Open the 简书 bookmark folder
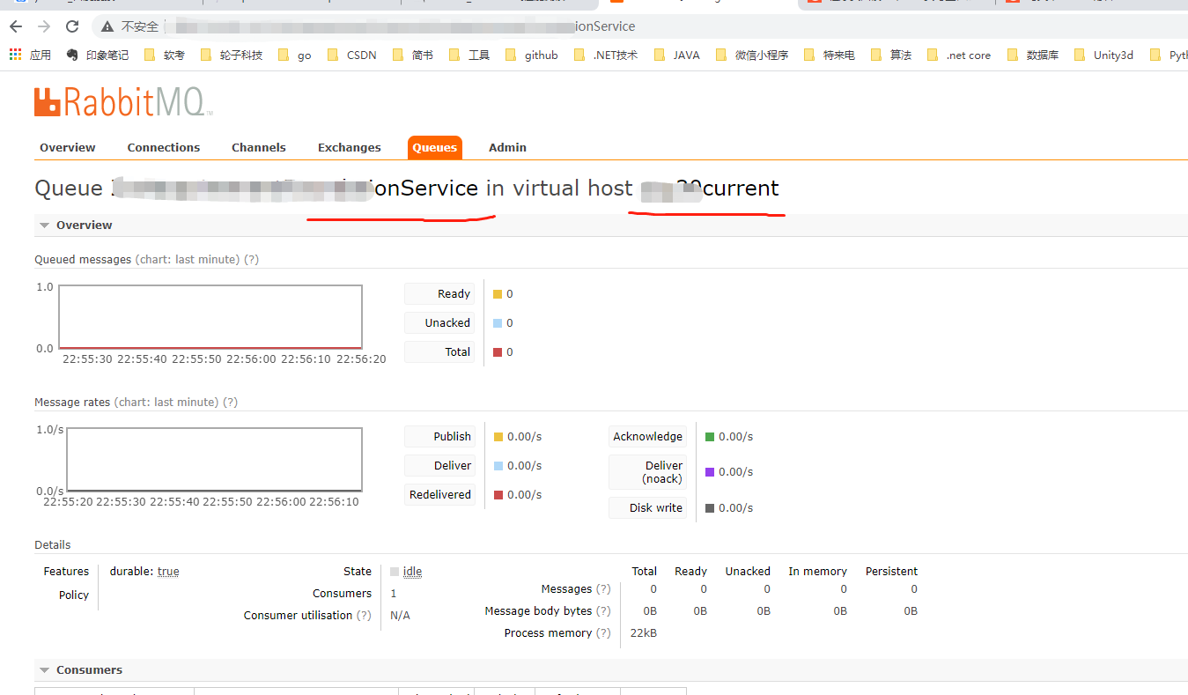This screenshot has height=695, width=1188. coord(414,55)
